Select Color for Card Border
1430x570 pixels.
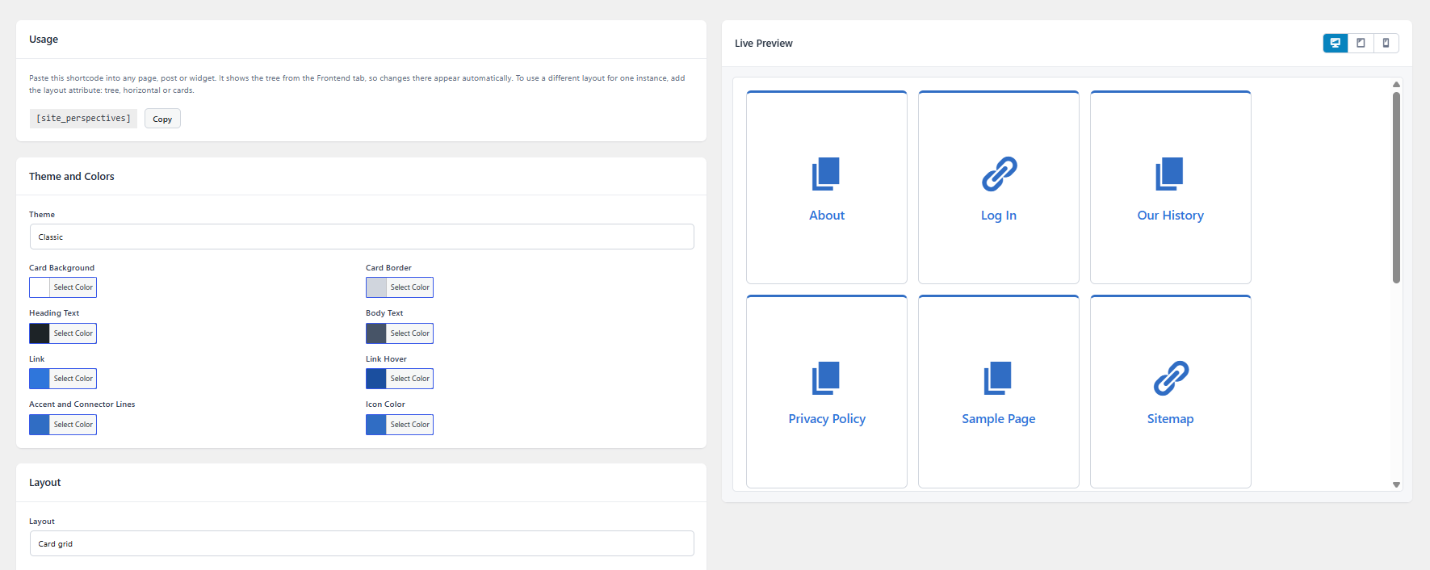tap(410, 287)
